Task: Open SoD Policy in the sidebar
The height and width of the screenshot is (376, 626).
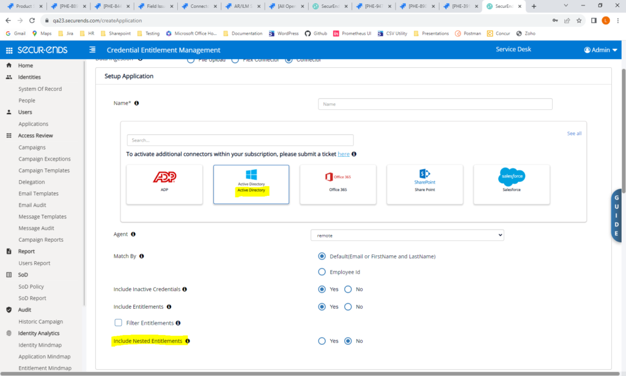Action: [x=31, y=287]
